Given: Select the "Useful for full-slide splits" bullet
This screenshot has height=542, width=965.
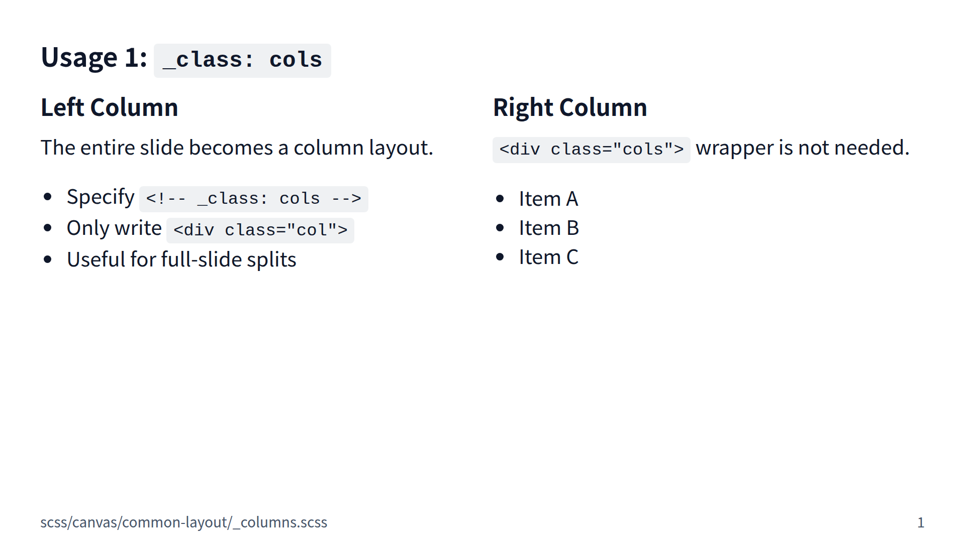Looking at the screenshot, I should pyautogui.click(x=181, y=259).
